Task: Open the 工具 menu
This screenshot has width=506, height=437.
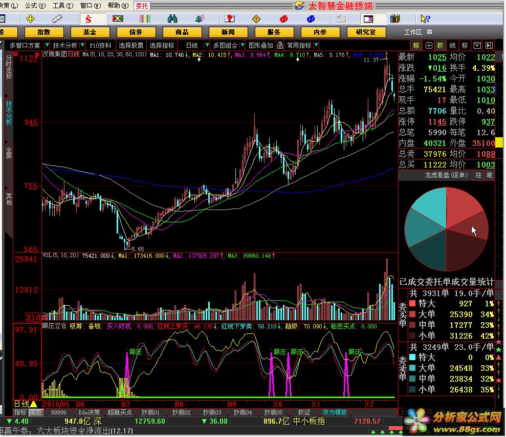Action: coord(63,6)
